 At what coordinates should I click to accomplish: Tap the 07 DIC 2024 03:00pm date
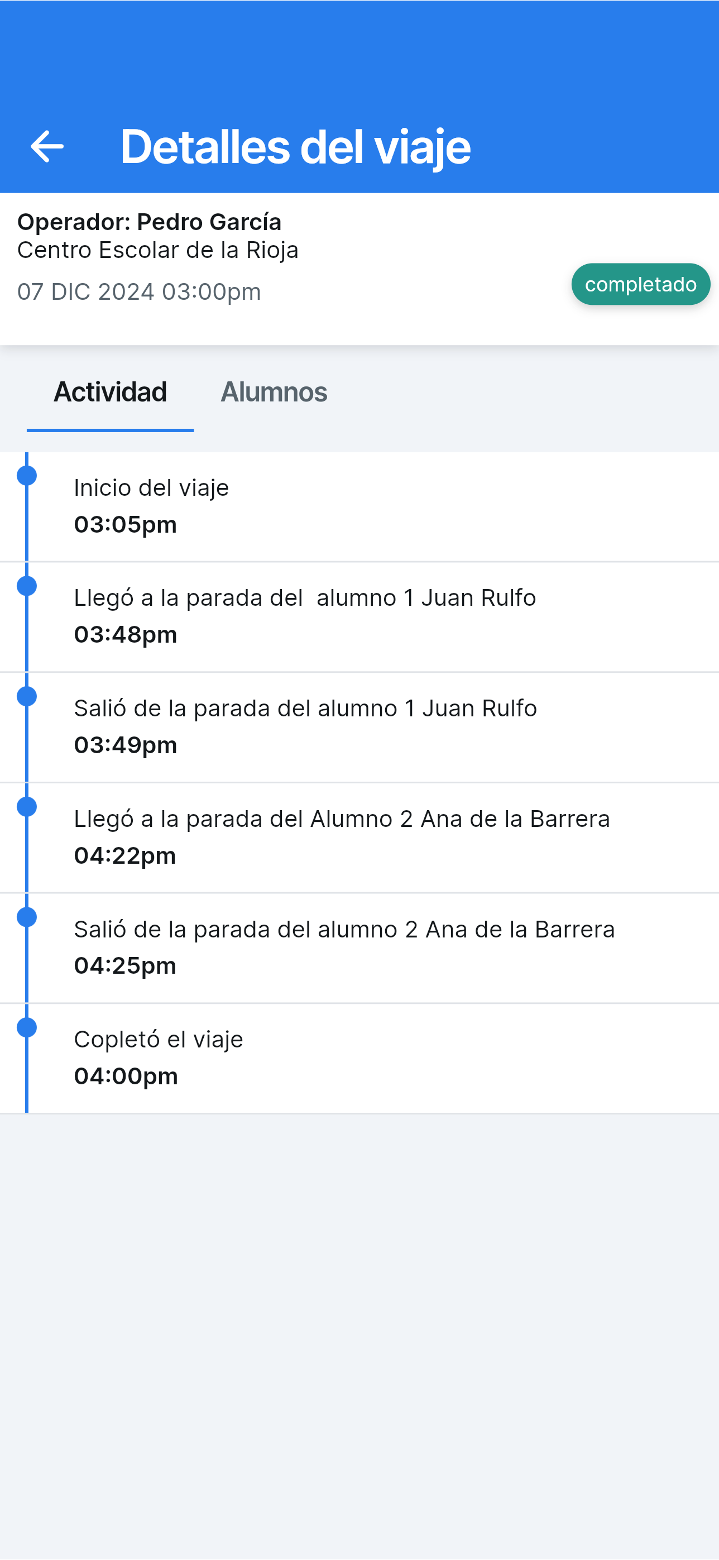click(138, 292)
